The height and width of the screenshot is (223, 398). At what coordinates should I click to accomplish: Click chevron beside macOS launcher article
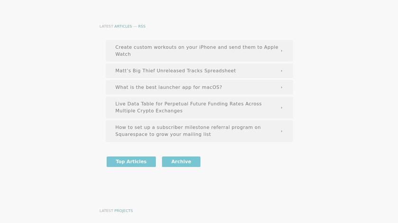click(281, 87)
